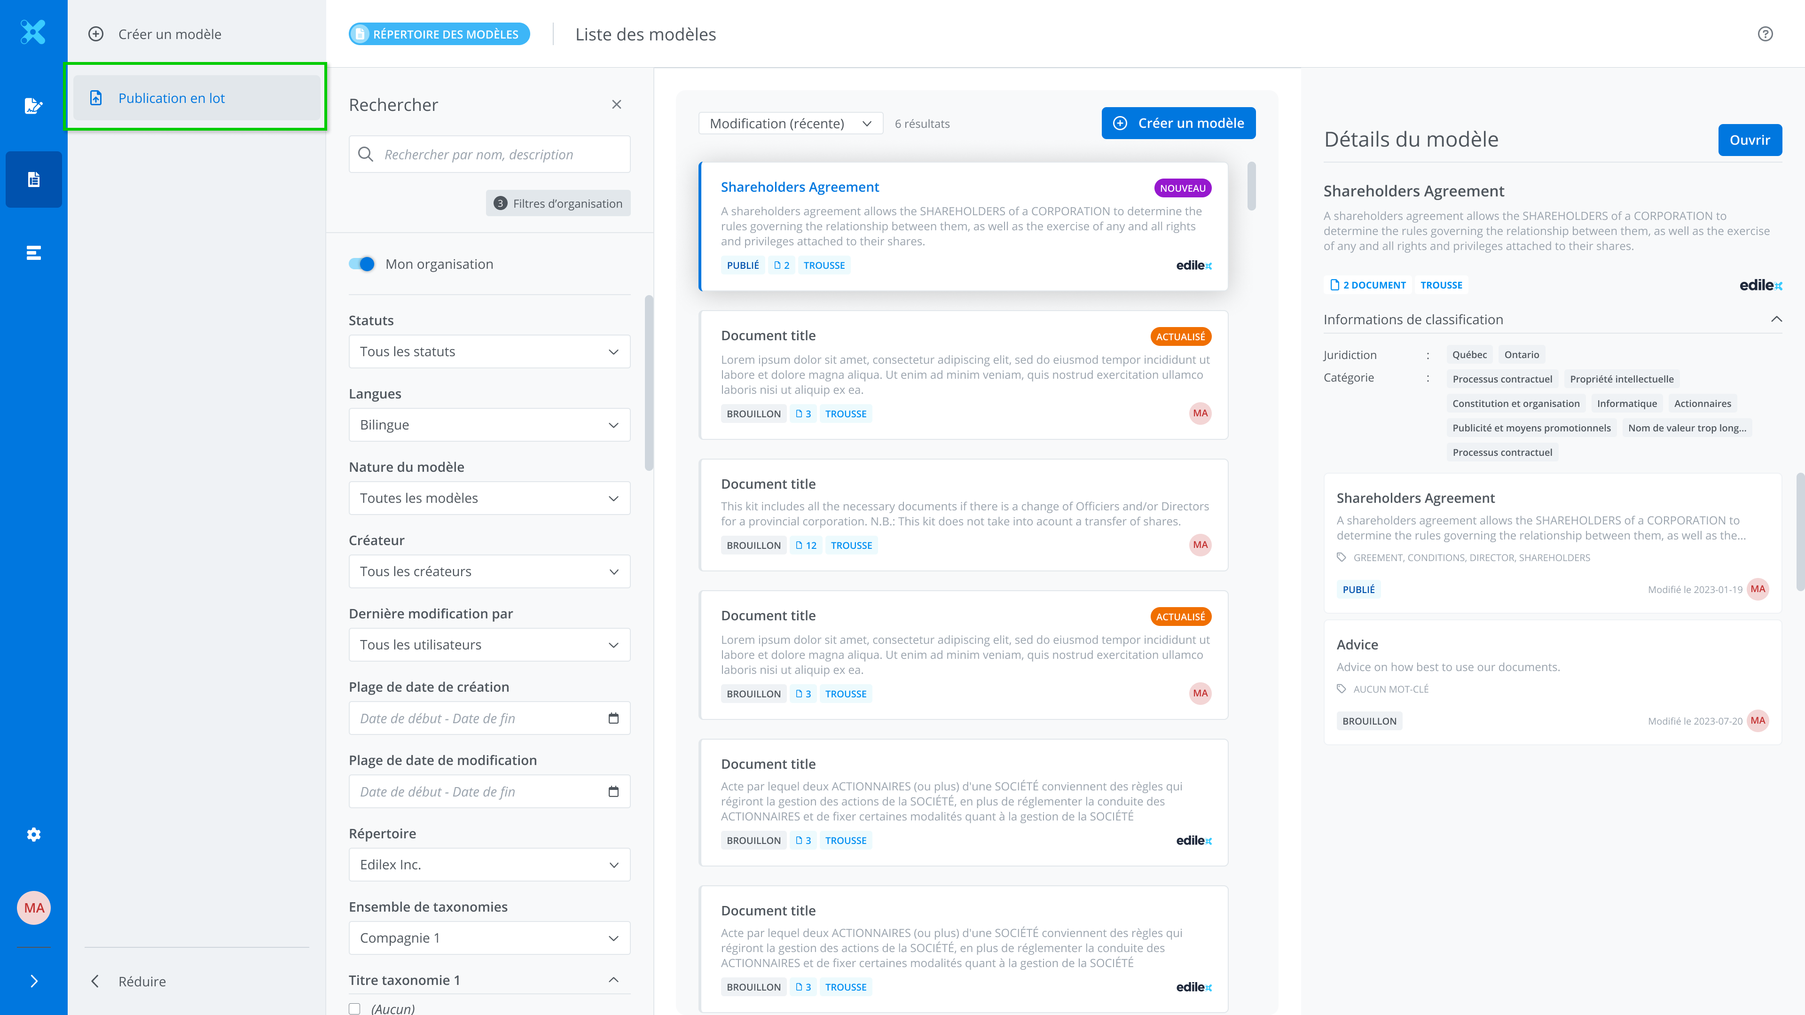Collapse the Titre taxonomie 1 section
Viewport: 1805px width, 1015px height.
(x=613, y=980)
